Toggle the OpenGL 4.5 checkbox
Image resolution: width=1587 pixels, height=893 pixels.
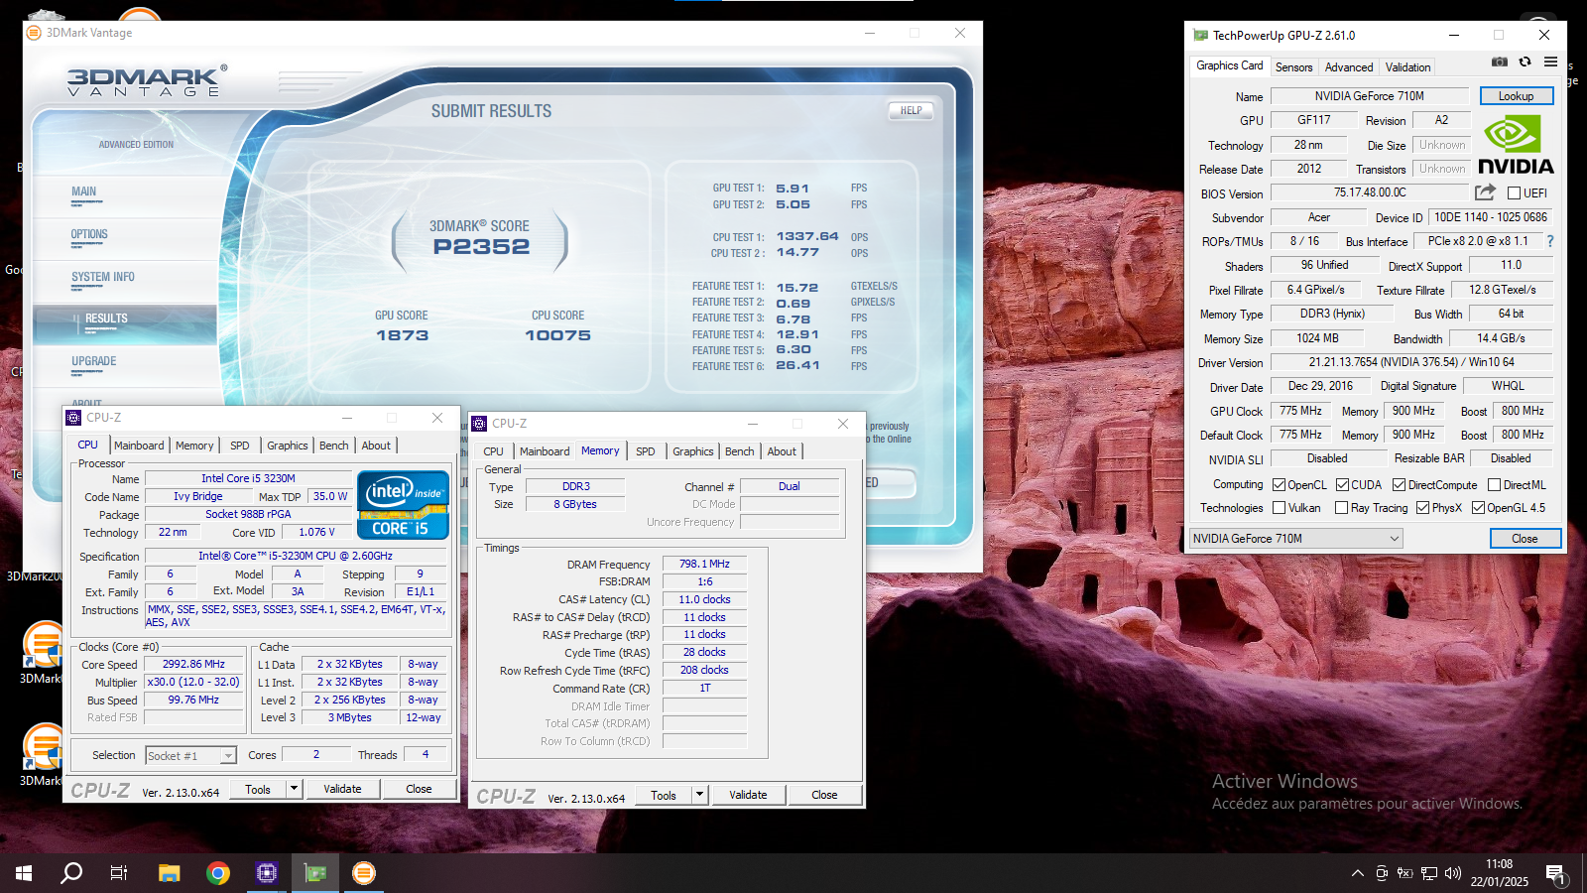[1478, 508]
